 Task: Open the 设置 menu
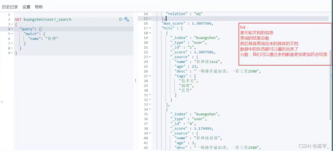(x=26, y=7)
